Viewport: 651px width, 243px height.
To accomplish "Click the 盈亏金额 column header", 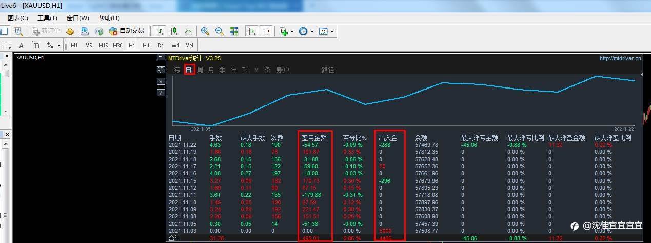I will 314,138.
